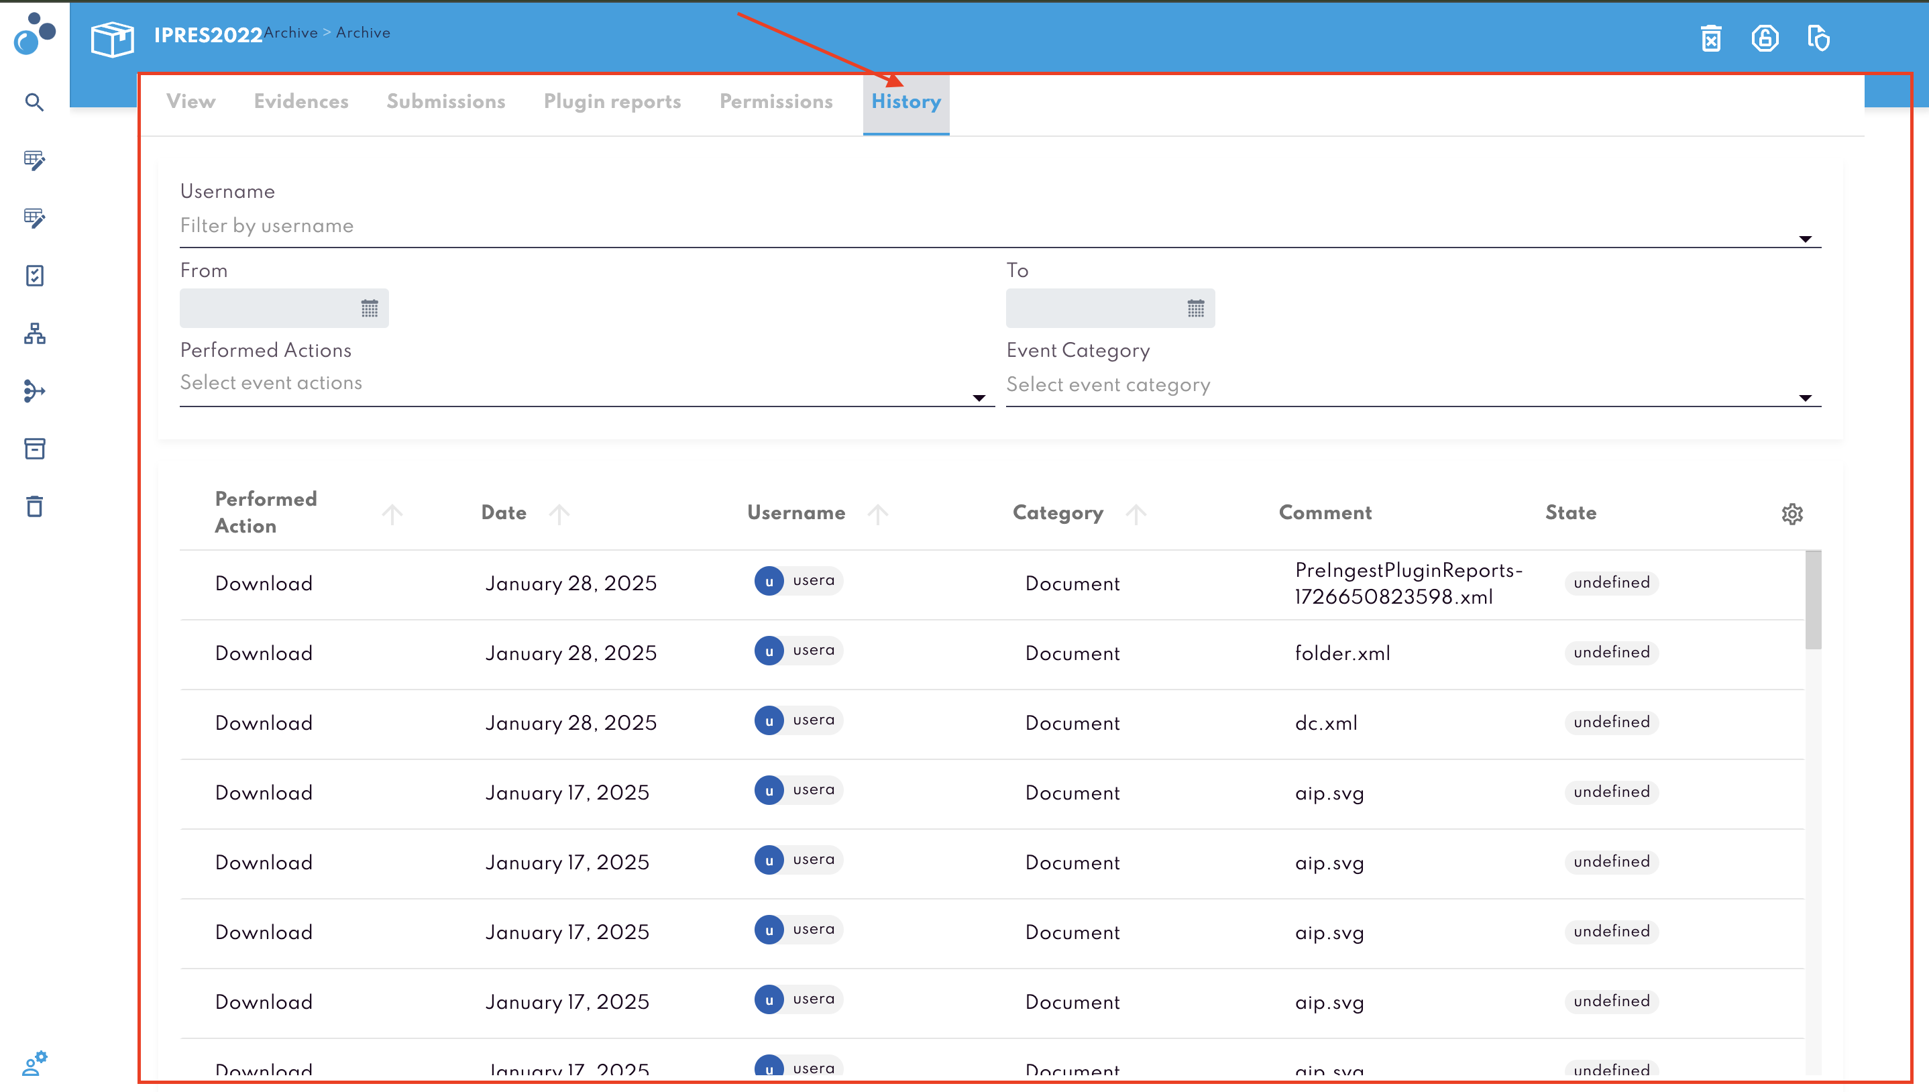Click usera avatar in PreIngestPluginReports row

[x=769, y=582]
